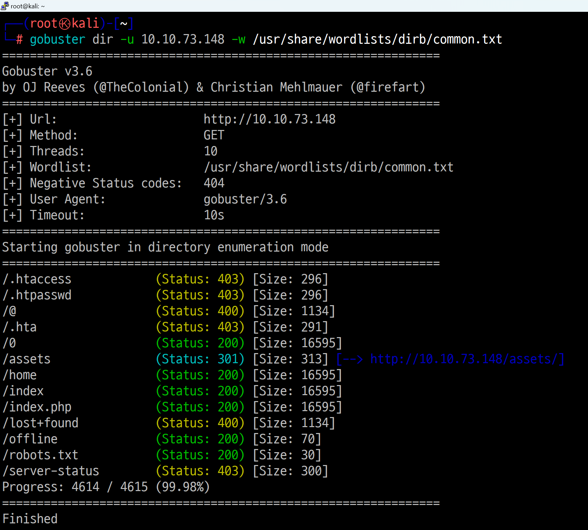The image size is (588, 530).
Task: Click wordlist path in the command line
Action: click(377, 39)
